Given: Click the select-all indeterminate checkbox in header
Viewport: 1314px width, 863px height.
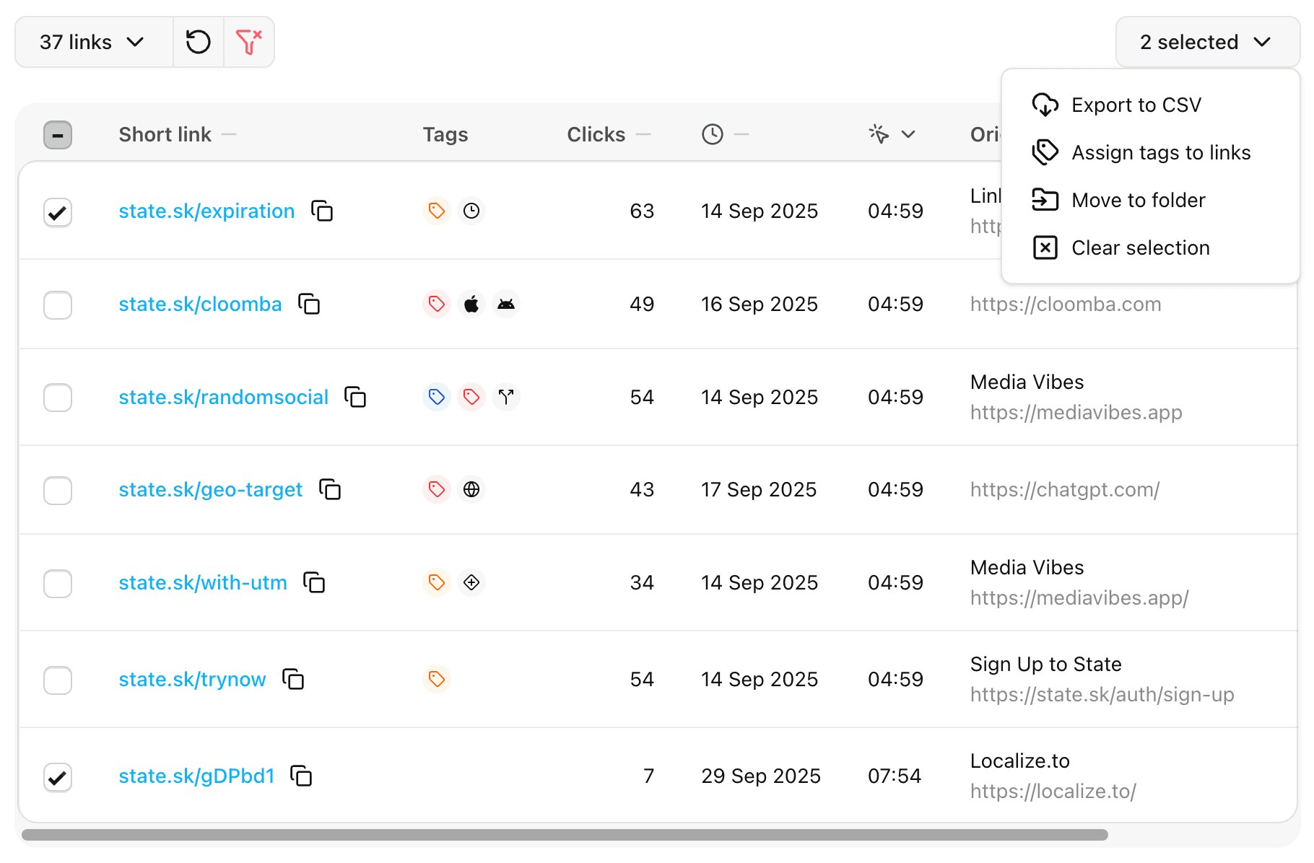Looking at the screenshot, I should click(57, 134).
